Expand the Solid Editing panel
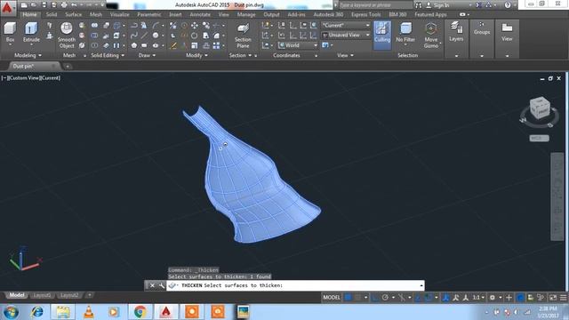 [108, 55]
